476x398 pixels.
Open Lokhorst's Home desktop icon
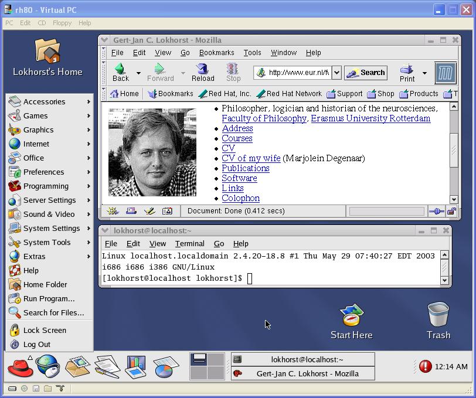pos(47,57)
